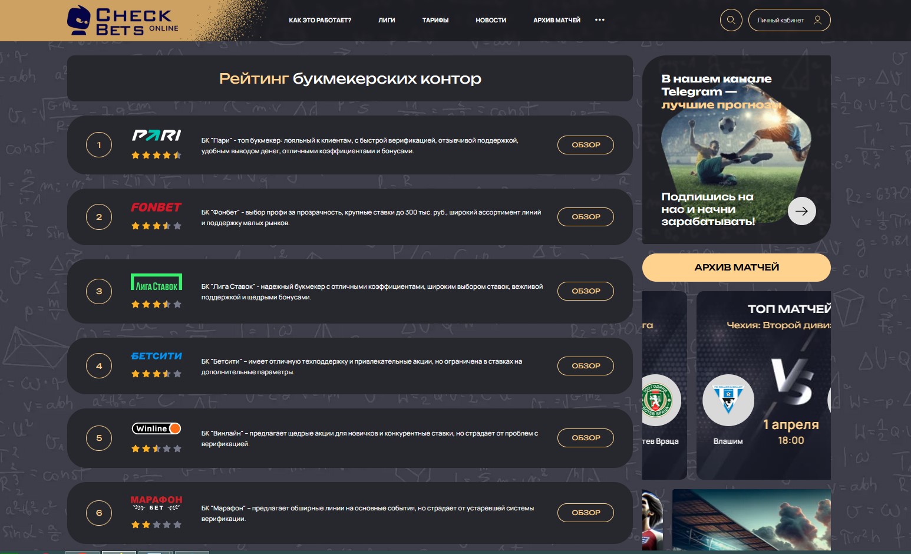The image size is (911, 554).
Task: Click the Winline logo
Action: click(x=156, y=428)
